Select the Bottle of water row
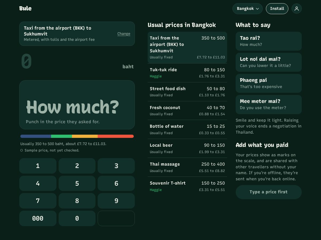This screenshot has width=321, height=240. pos(187,129)
